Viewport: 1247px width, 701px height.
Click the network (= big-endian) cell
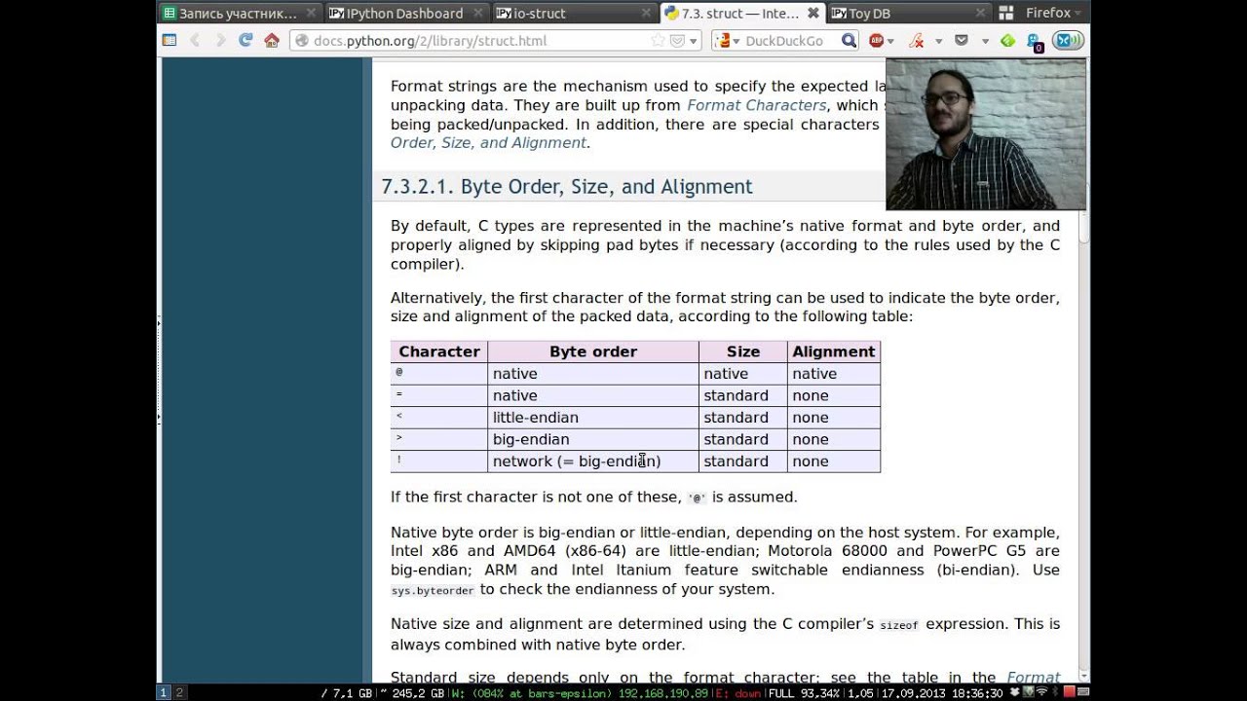coord(593,461)
